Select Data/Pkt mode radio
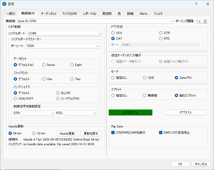The image size is (214, 170). (x=183, y=78)
